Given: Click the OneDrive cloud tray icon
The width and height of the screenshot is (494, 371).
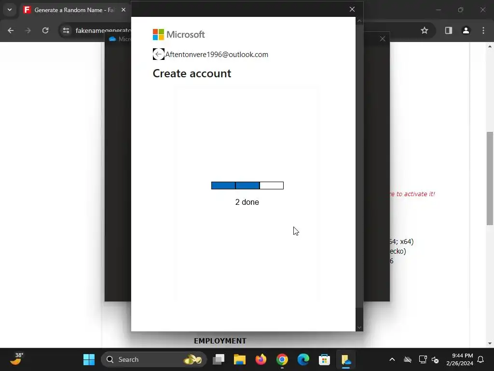Looking at the screenshot, I should click(x=408, y=359).
